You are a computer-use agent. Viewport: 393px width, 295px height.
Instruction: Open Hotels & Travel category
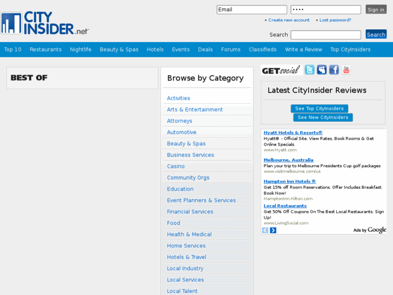tap(186, 257)
